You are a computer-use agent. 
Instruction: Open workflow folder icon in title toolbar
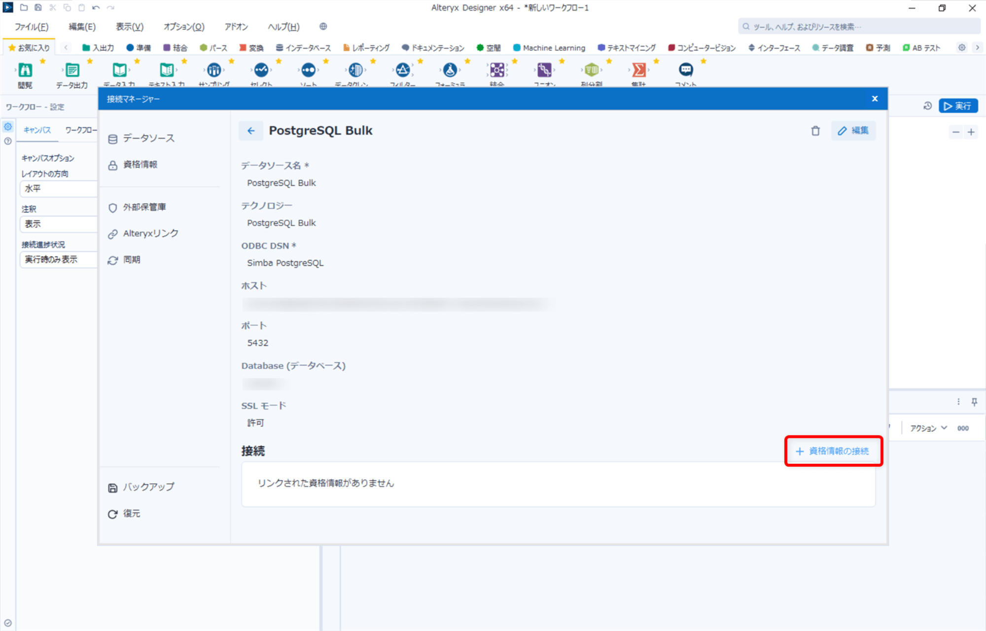coord(24,7)
